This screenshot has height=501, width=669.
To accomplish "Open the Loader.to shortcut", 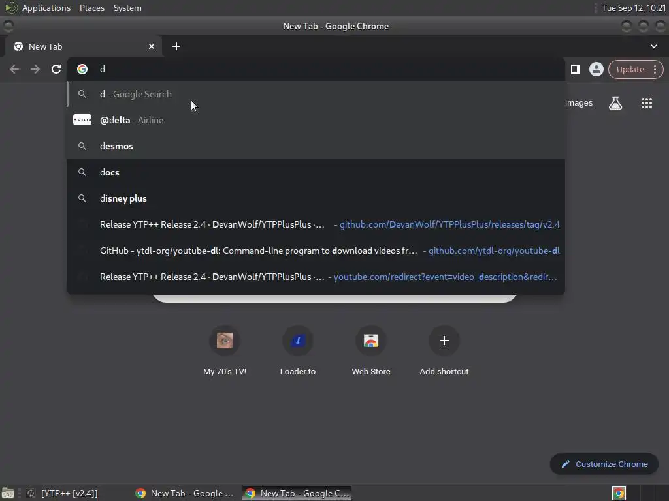I will pyautogui.click(x=298, y=350).
